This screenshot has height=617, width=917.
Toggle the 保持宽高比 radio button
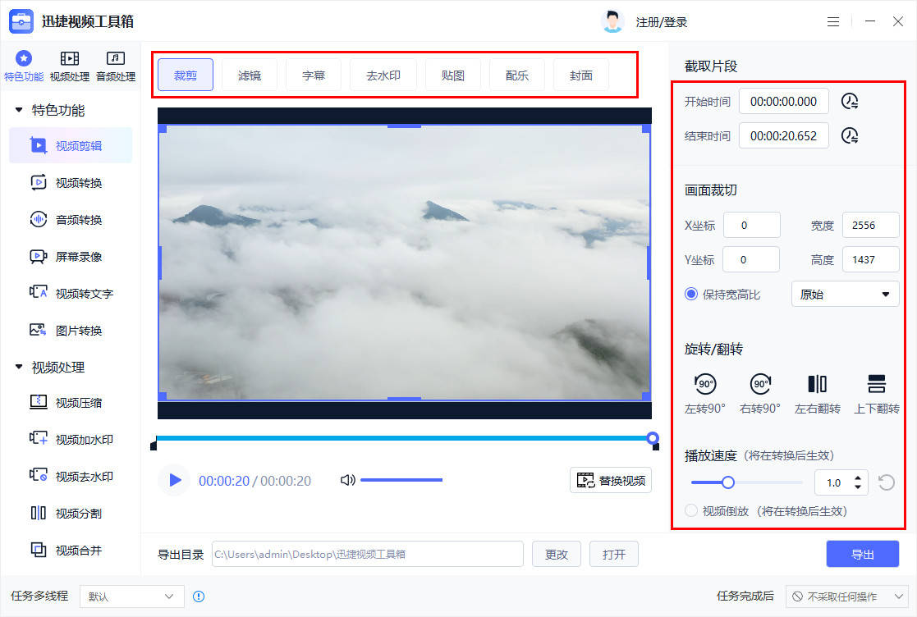coord(690,294)
